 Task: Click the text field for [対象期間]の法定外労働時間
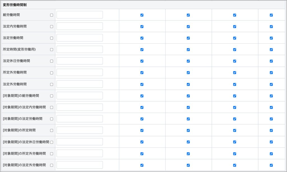pyautogui.click(x=80, y=165)
